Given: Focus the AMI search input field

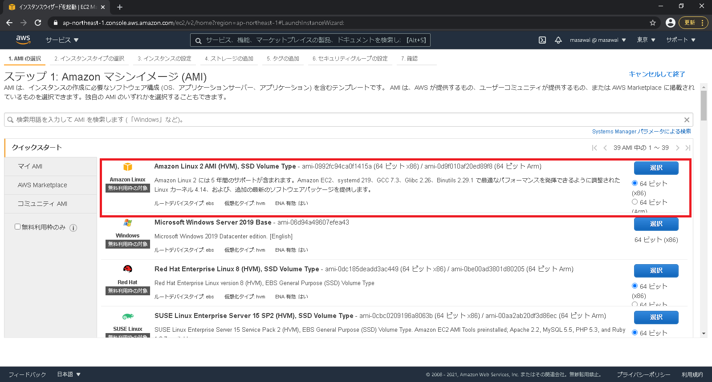Looking at the screenshot, I should [348, 120].
